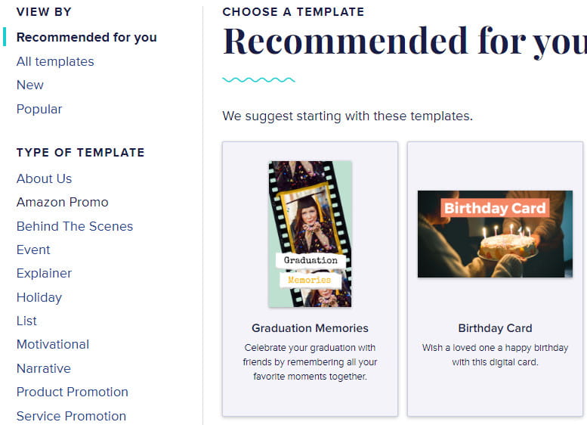
Task: Show List type templates
Action: 26,321
